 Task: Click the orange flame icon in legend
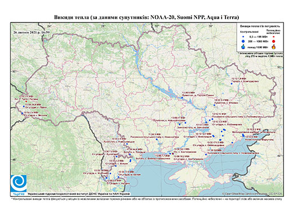click(x=274, y=47)
